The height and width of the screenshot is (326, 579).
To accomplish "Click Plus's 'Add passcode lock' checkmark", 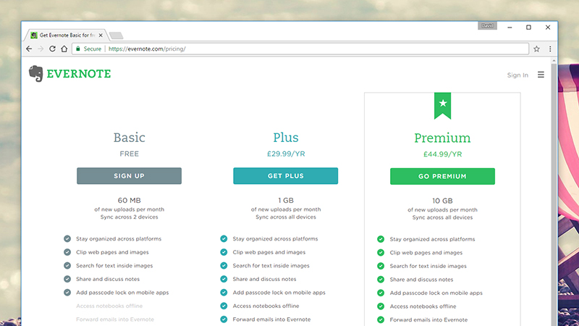I will coord(224,293).
